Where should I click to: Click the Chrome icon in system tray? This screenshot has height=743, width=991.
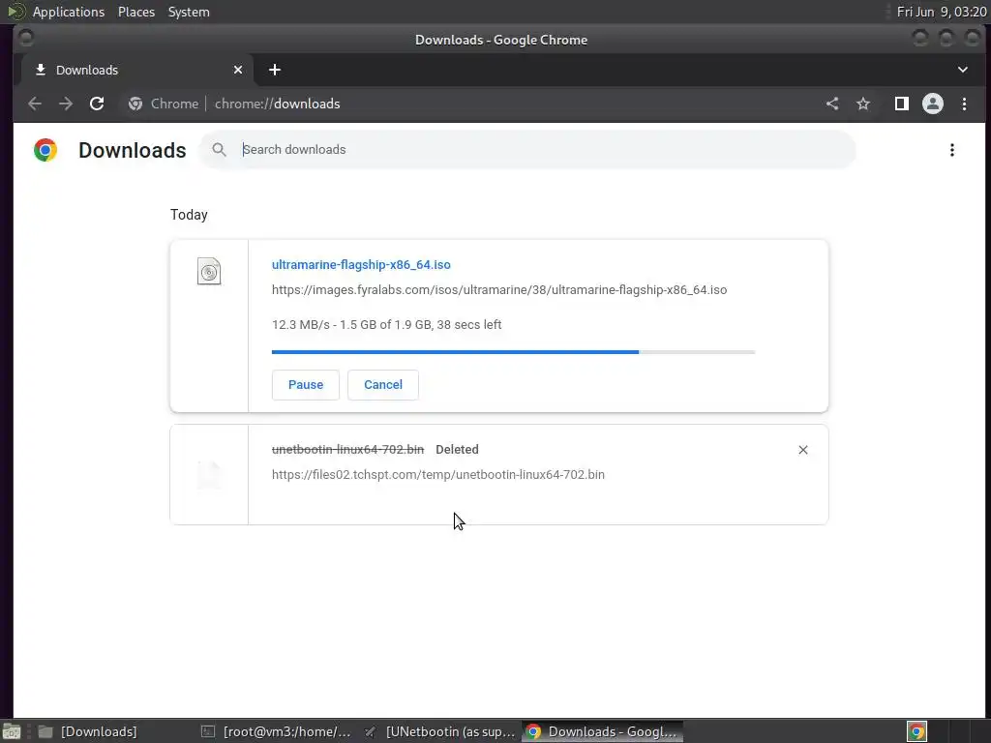[916, 731]
